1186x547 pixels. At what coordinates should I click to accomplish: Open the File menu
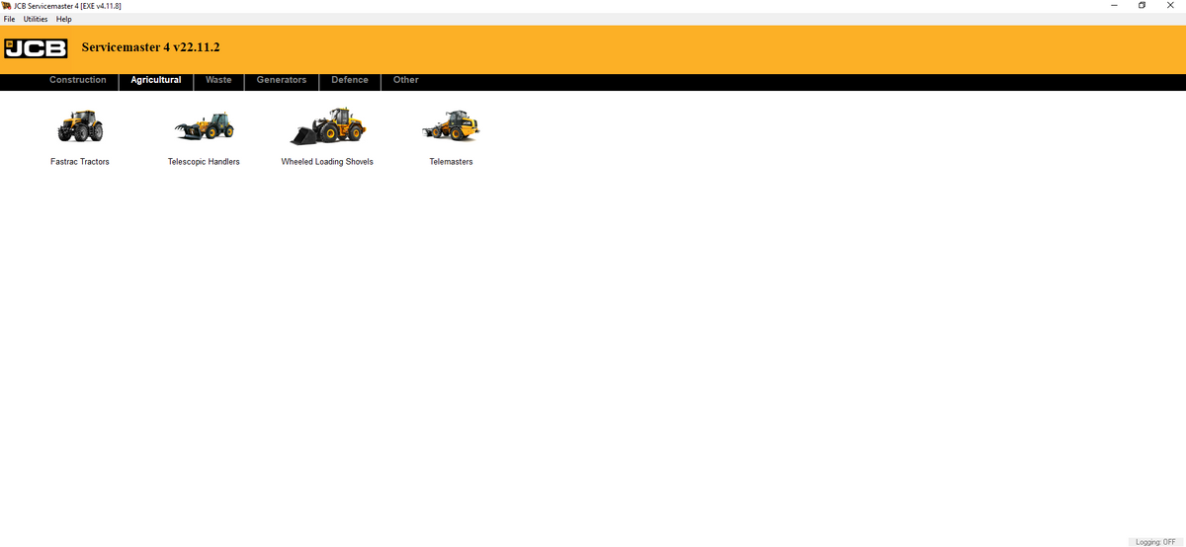pos(10,19)
